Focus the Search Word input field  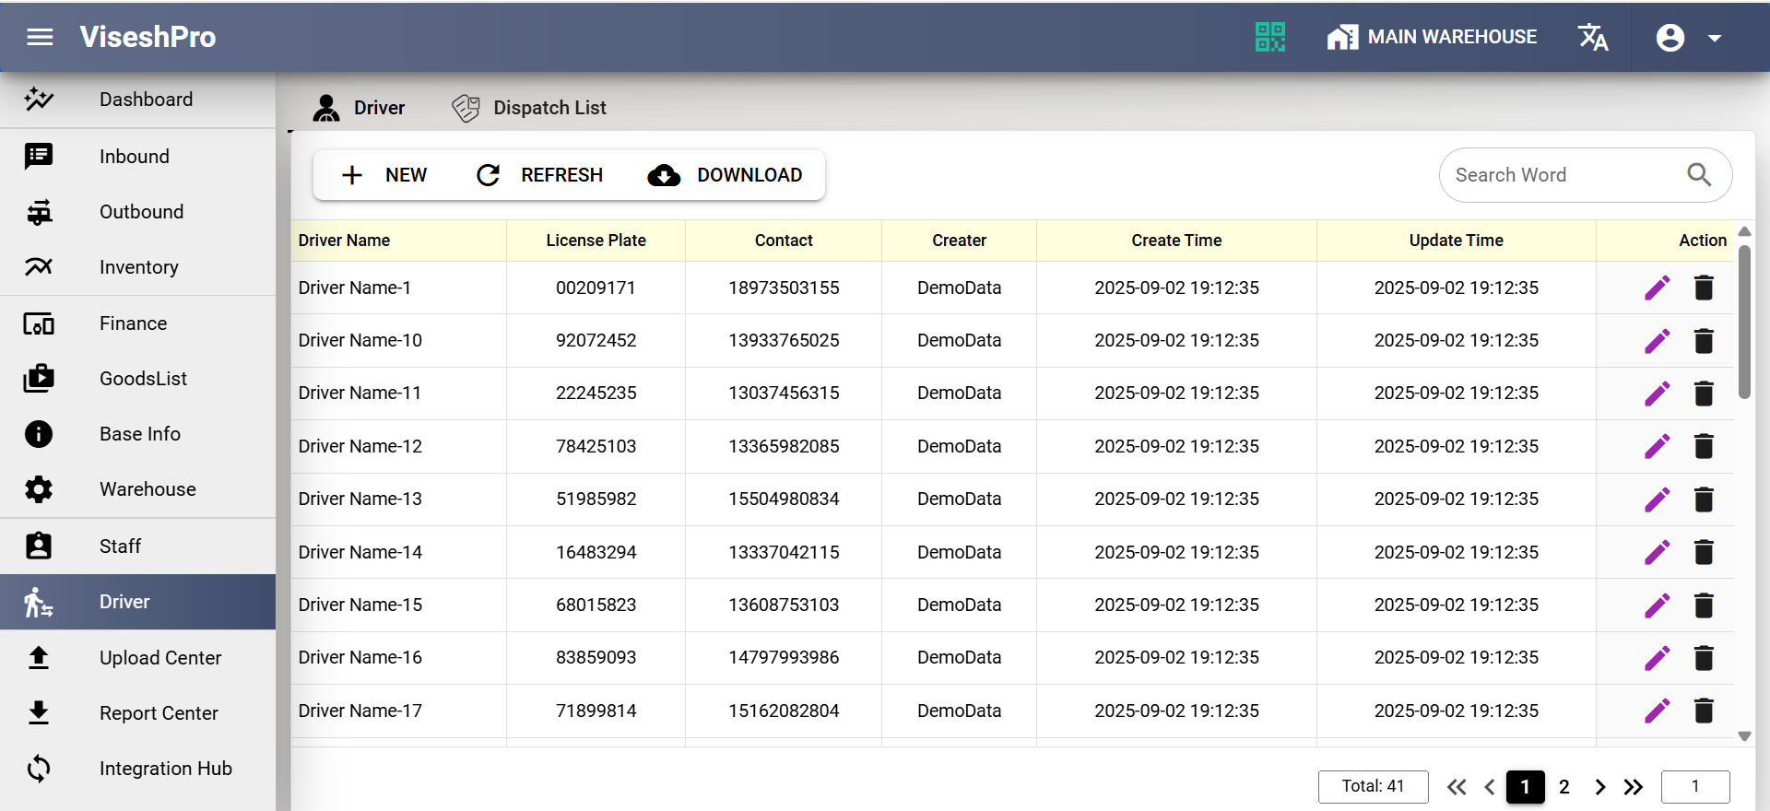(1563, 175)
